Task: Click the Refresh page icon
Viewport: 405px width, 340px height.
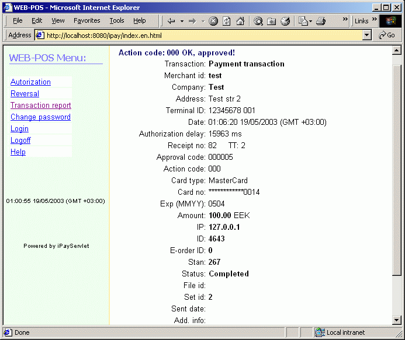Action: coord(227,21)
